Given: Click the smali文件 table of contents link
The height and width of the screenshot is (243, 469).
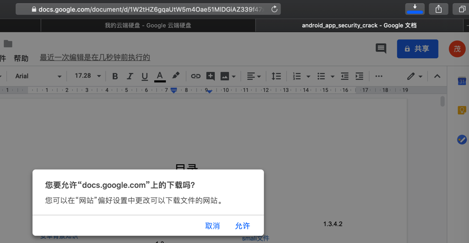Looking at the screenshot, I should (255, 238).
